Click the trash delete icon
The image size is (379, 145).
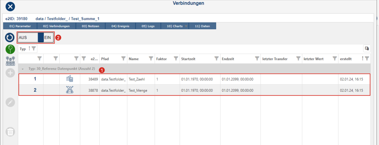tap(10, 132)
